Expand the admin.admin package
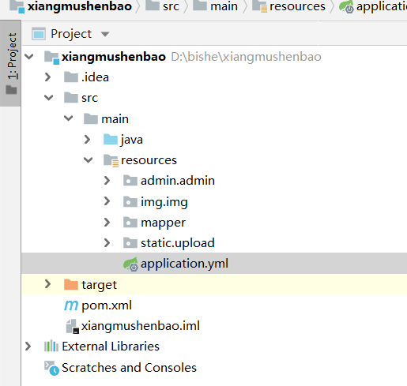 [107, 181]
